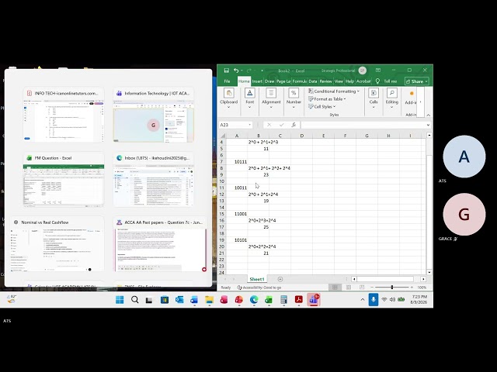Open the Customize Quick Access Toolbar dropdown
Image resolution: width=497 pixels, height=372 pixels.
click(x=262, y=71)
